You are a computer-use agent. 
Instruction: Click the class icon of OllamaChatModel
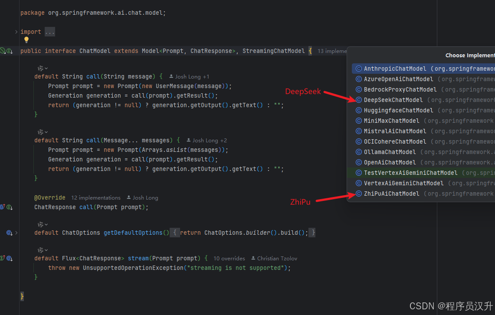[359, 152]
